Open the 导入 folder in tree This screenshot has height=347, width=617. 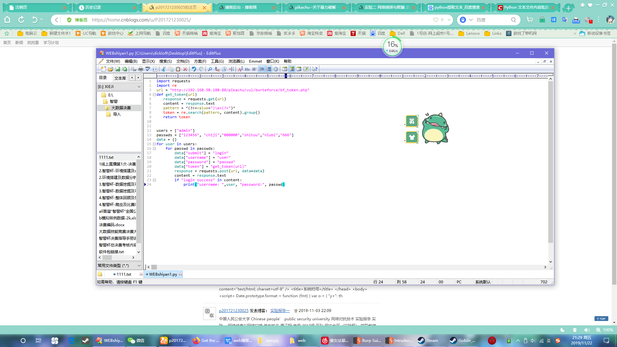[x=117, y=114]
